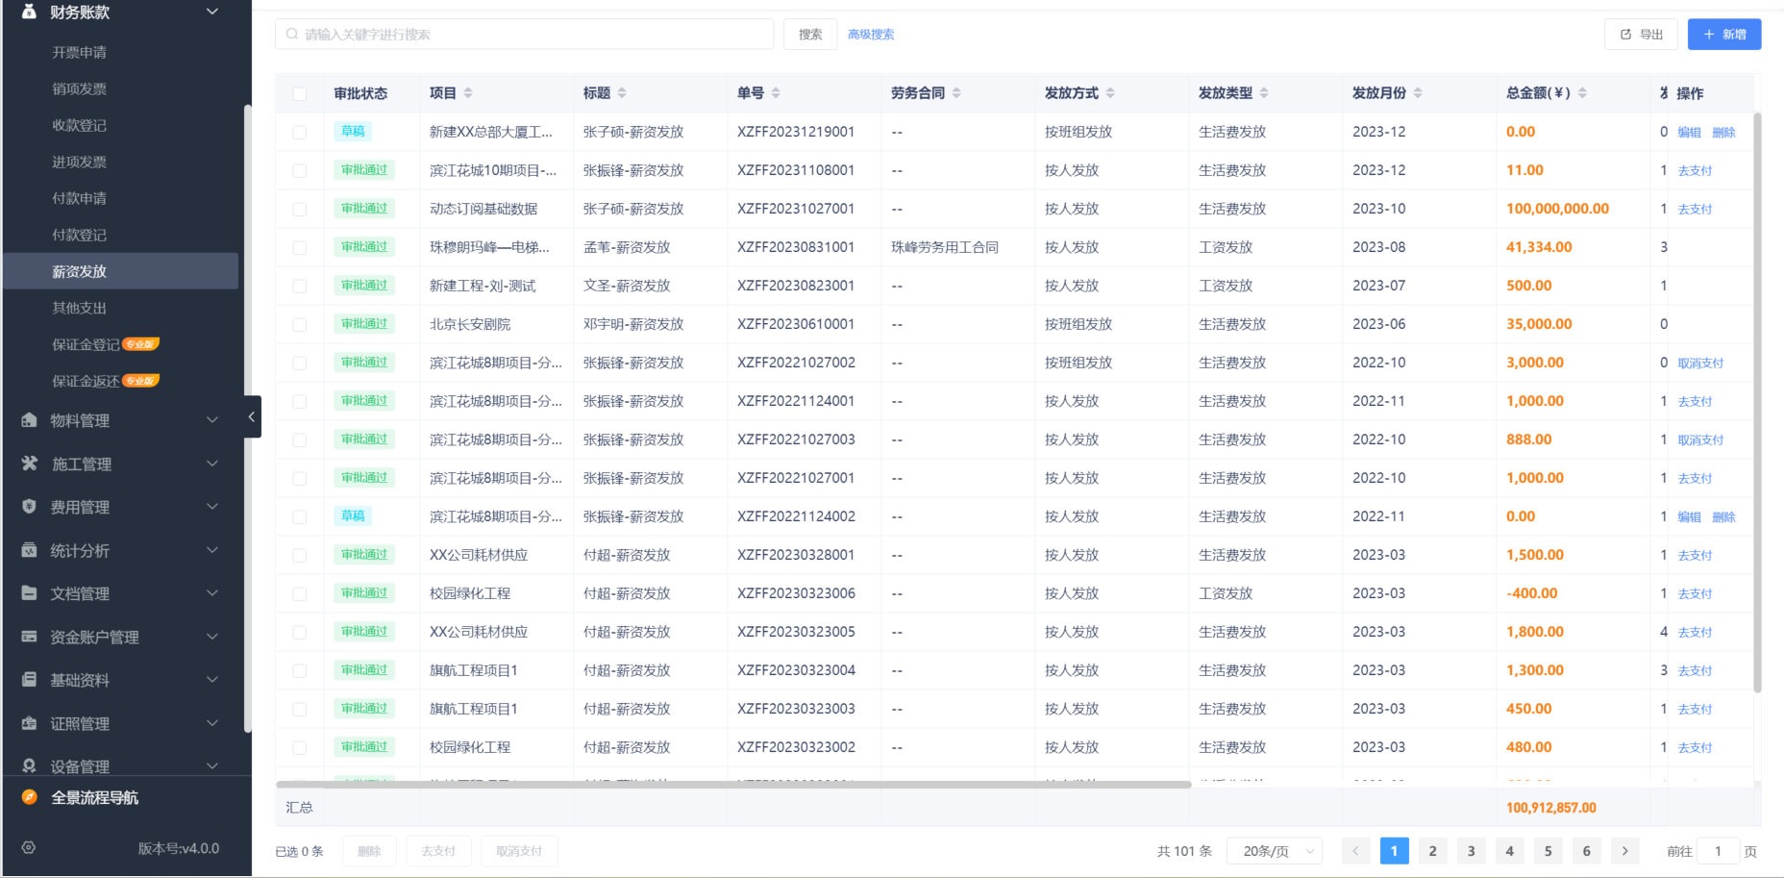Click the 新增 button
Screen dimensions: 1784x878
1724,34
